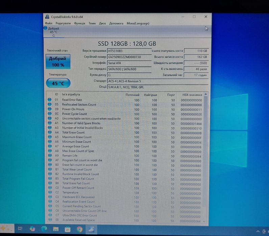Click the status orb for Average Erase Count

click(50, 146)
